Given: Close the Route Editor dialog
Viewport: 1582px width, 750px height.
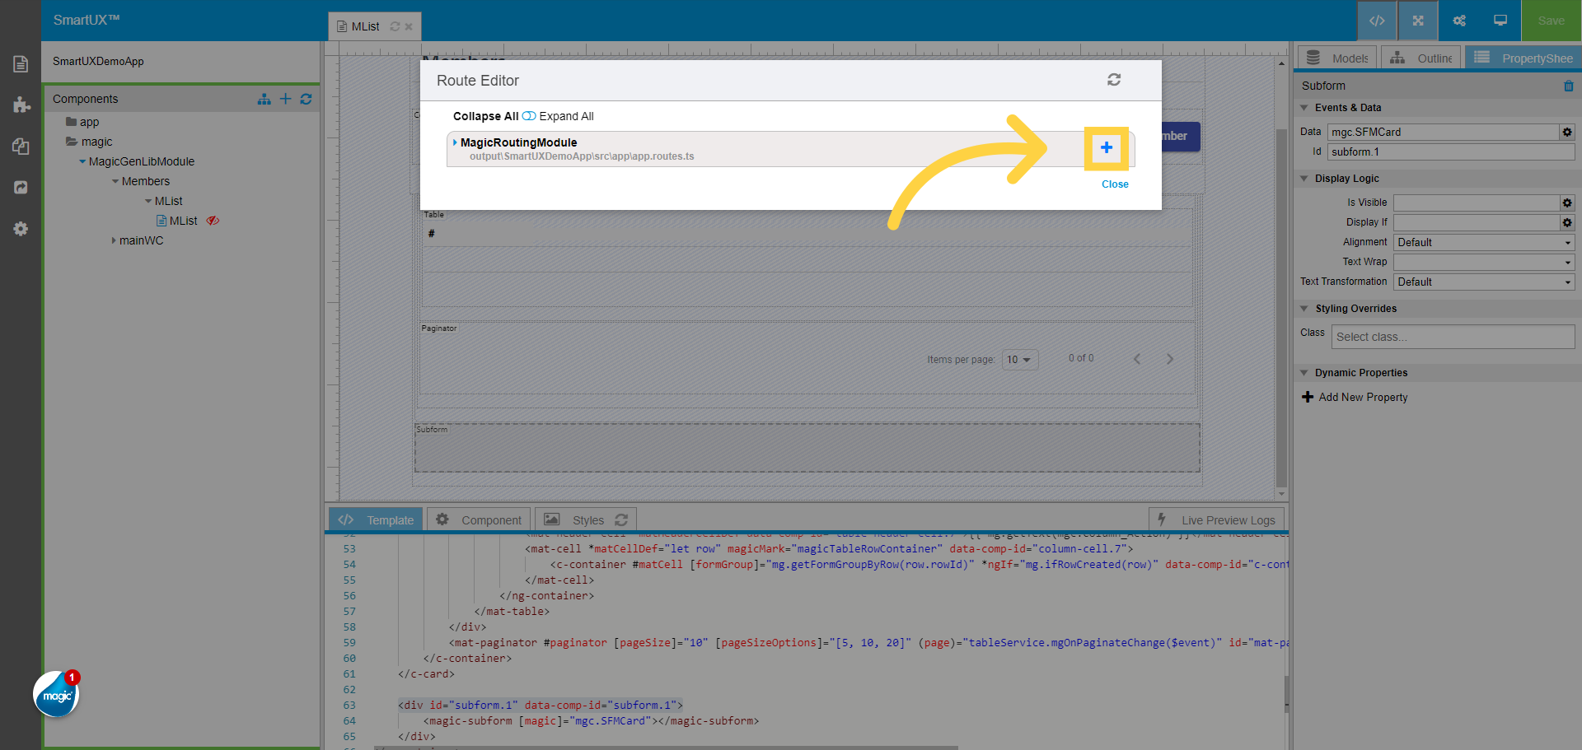Looking at the screenshot, I should (1115, 184).
